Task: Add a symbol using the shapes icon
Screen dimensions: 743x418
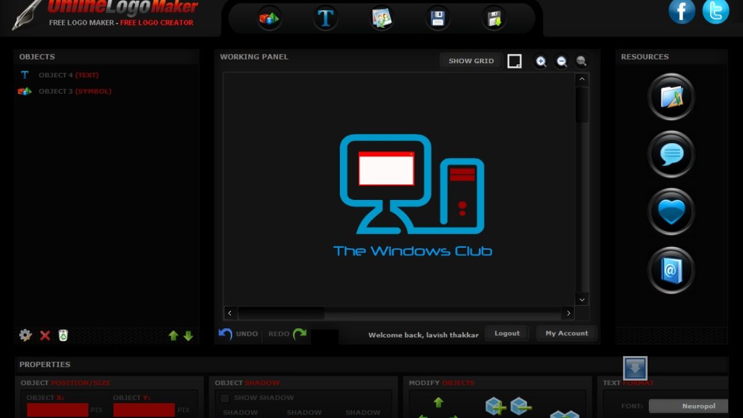Action: [x=269, y=19]
